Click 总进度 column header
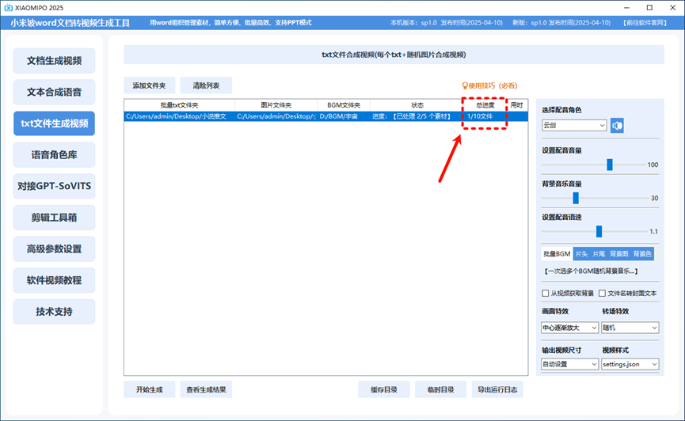The image size is (685, 421). tap(485, 105)
